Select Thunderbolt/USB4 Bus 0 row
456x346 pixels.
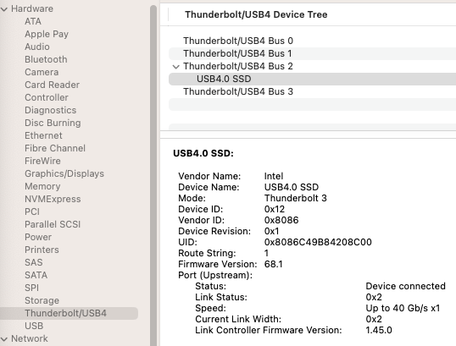313,41
